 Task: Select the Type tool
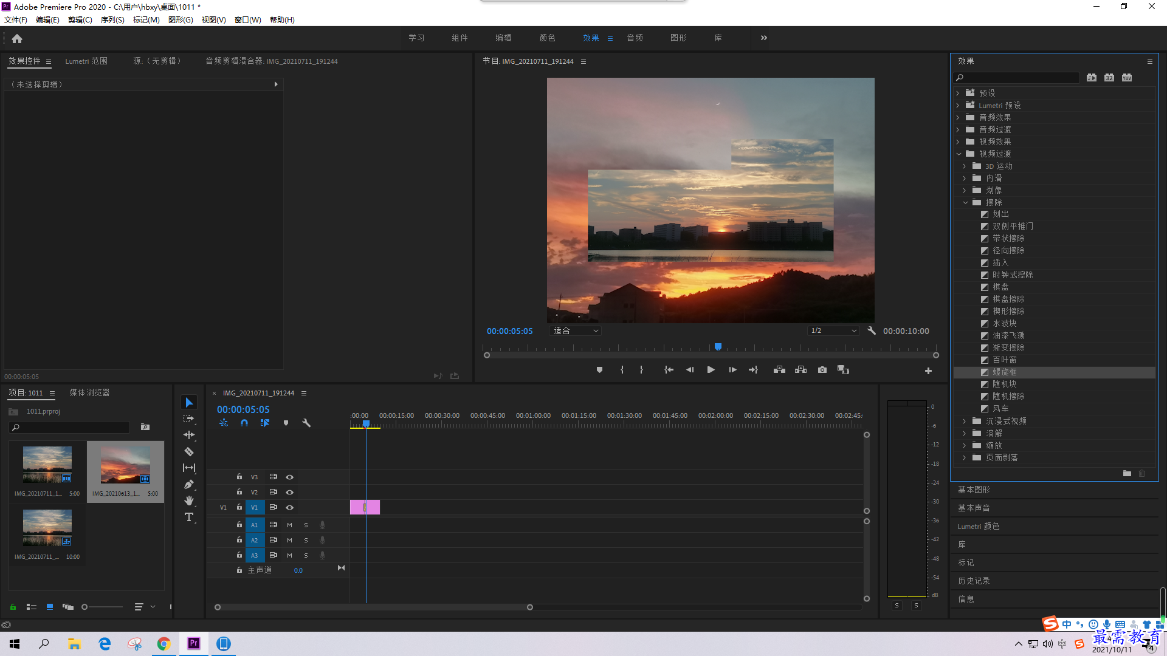click(x=189, y=517)
